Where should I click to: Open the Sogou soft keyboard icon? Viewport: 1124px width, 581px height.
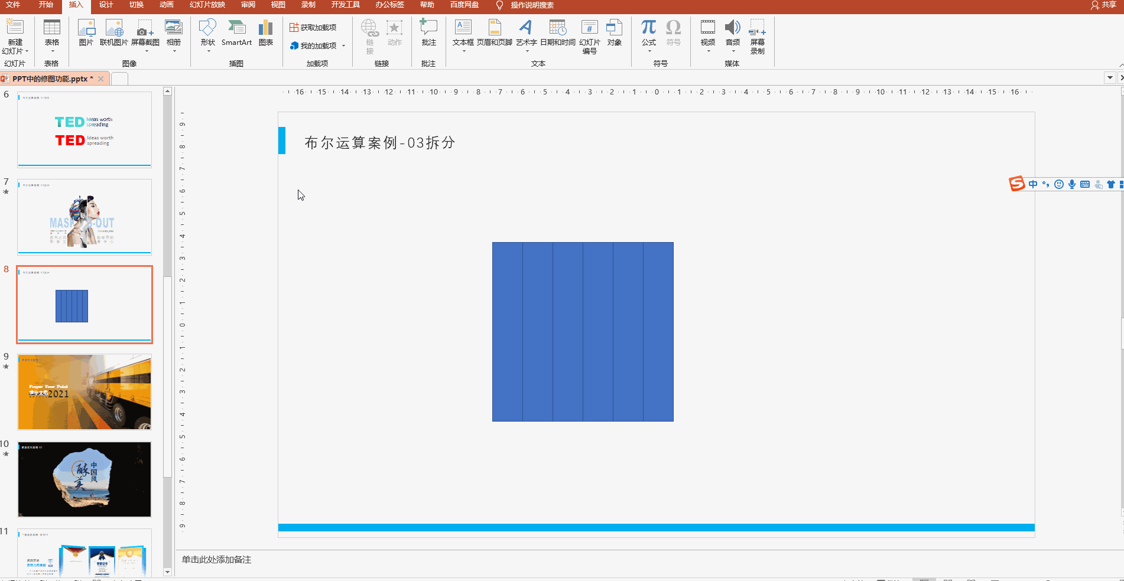point(1085,184)
